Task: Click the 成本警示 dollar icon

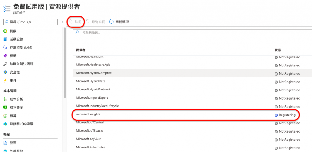Action: 5,108
